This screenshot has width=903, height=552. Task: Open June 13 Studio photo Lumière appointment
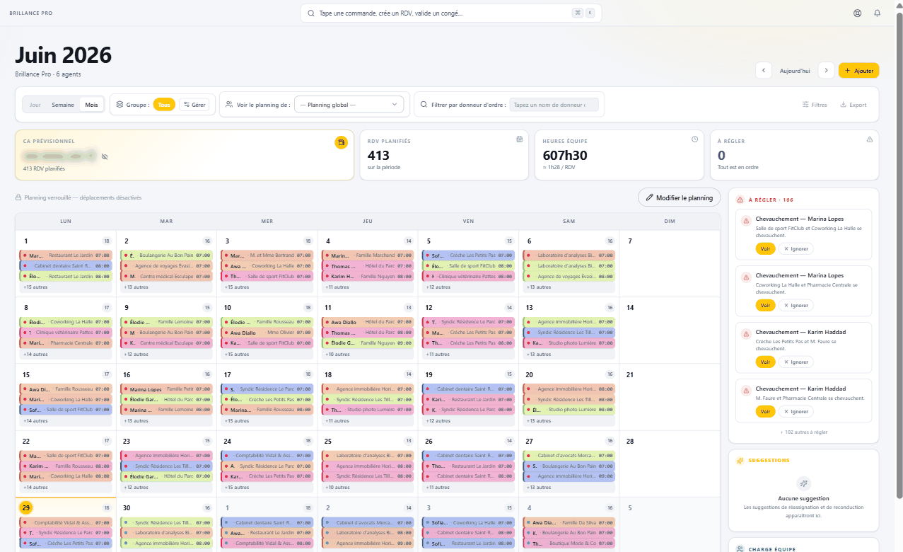(x=569, y=343)
